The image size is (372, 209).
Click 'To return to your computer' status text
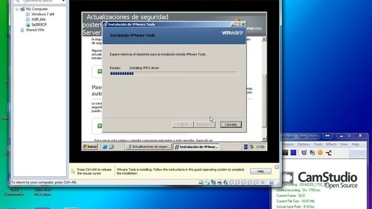pos(44,182)
